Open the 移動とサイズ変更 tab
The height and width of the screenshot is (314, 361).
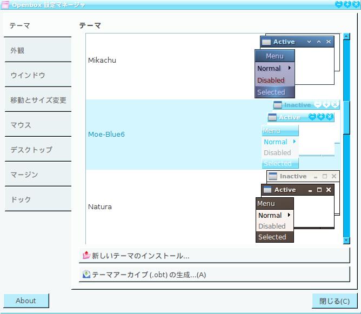[x=38, y=99]
